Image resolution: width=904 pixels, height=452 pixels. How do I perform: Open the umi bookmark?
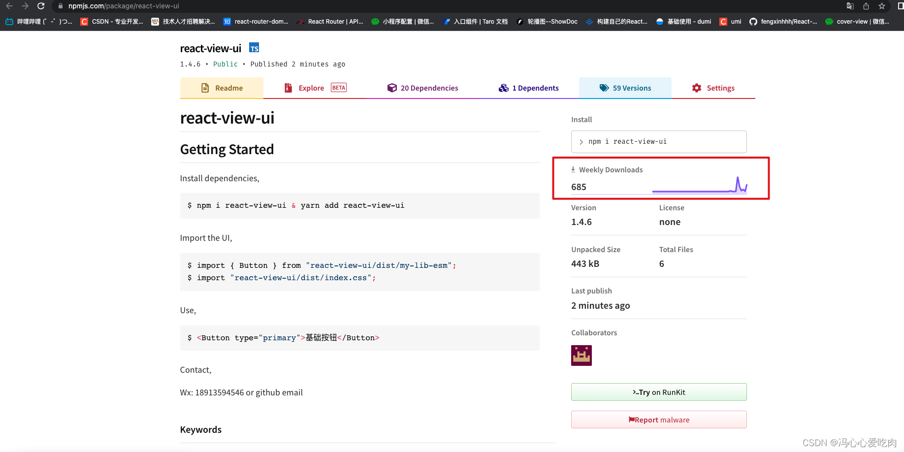(x=730, y=22)
